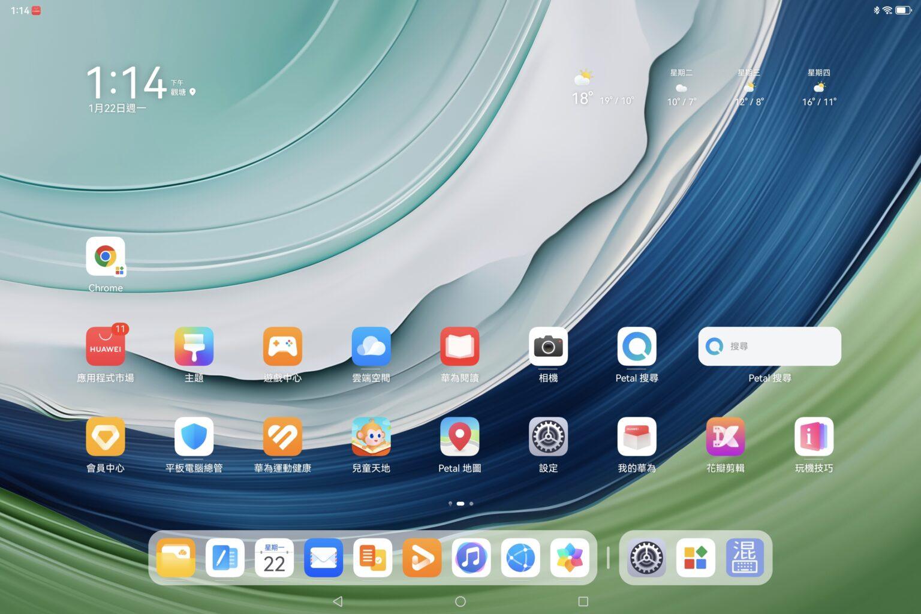Image resolution: width=921 pixels, height=614 pixels.
Task: Launch Chrome browser
Action: tap(106, 258)
